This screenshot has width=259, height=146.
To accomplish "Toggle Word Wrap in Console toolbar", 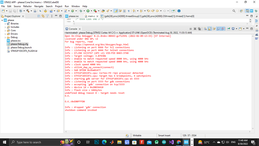I will pyautogui.click(x=214, y=29).
